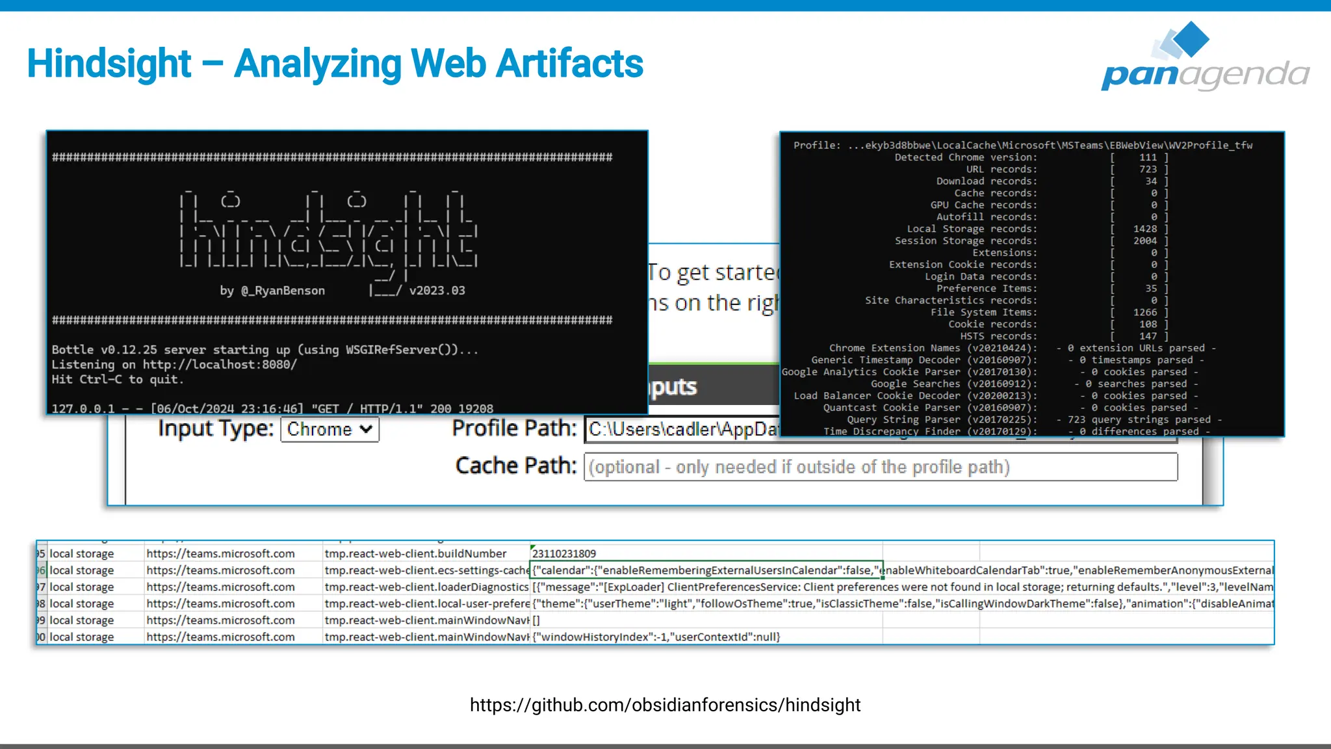Click the 'Session Storage records:' line

pyautogui.click(x=1031, y=241)
